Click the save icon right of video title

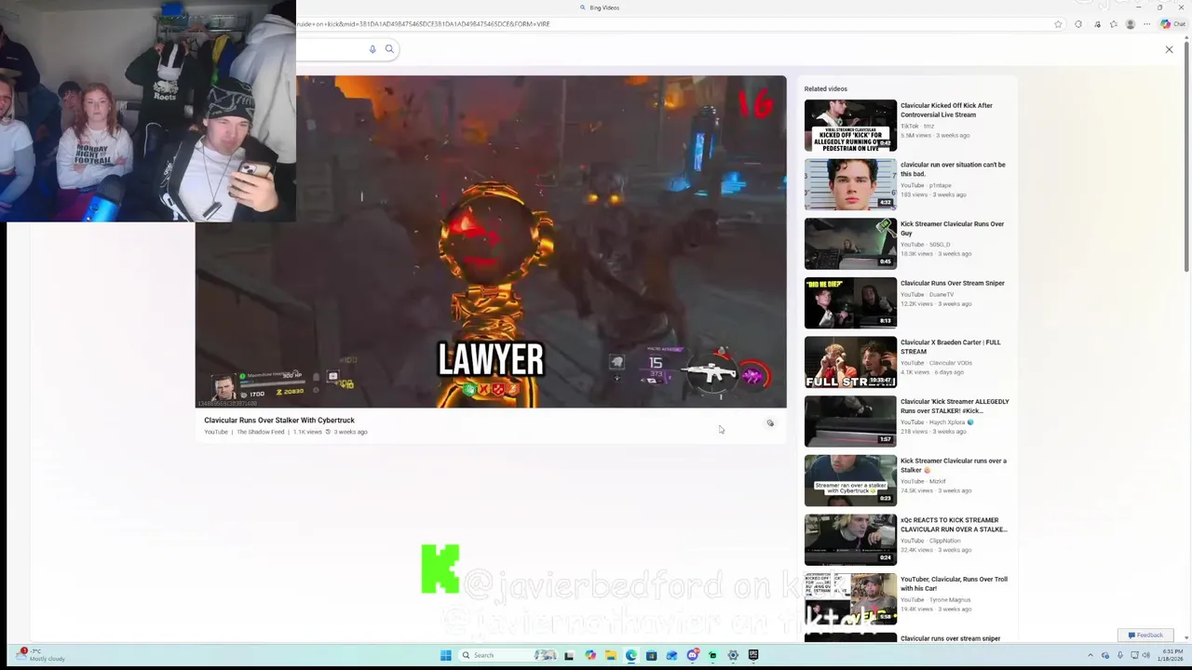pyautogui.click(x=770, y=423)
